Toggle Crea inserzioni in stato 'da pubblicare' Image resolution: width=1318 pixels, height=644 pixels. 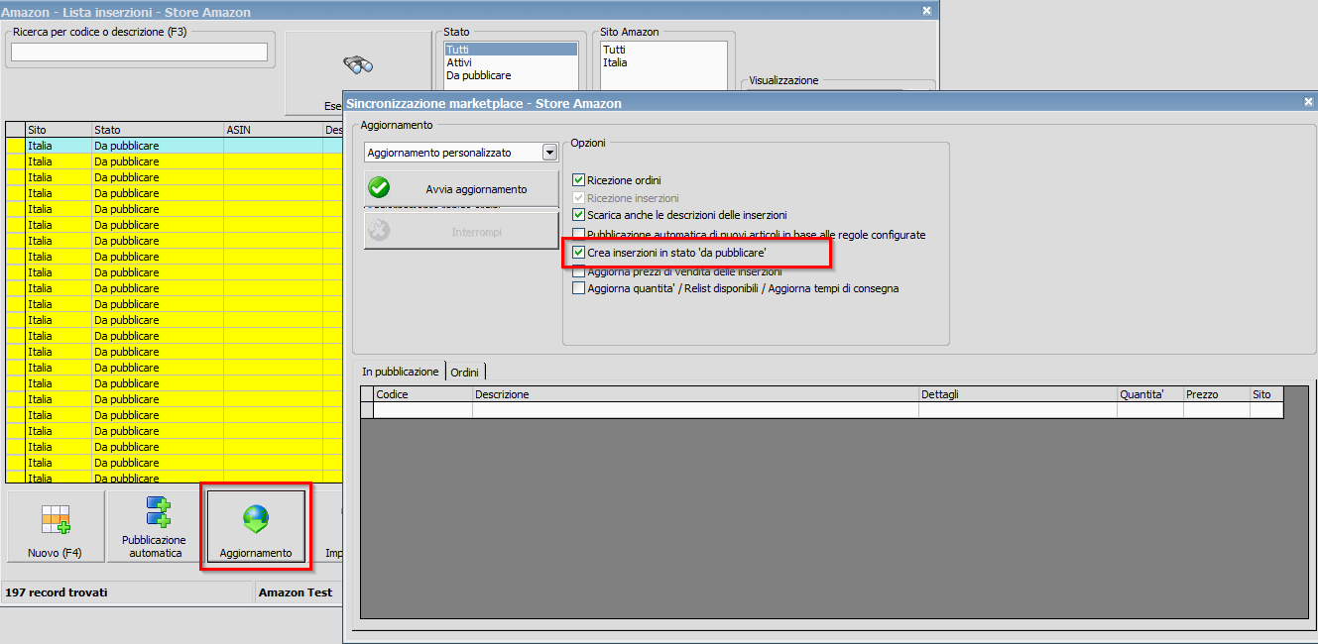point(579,253)
